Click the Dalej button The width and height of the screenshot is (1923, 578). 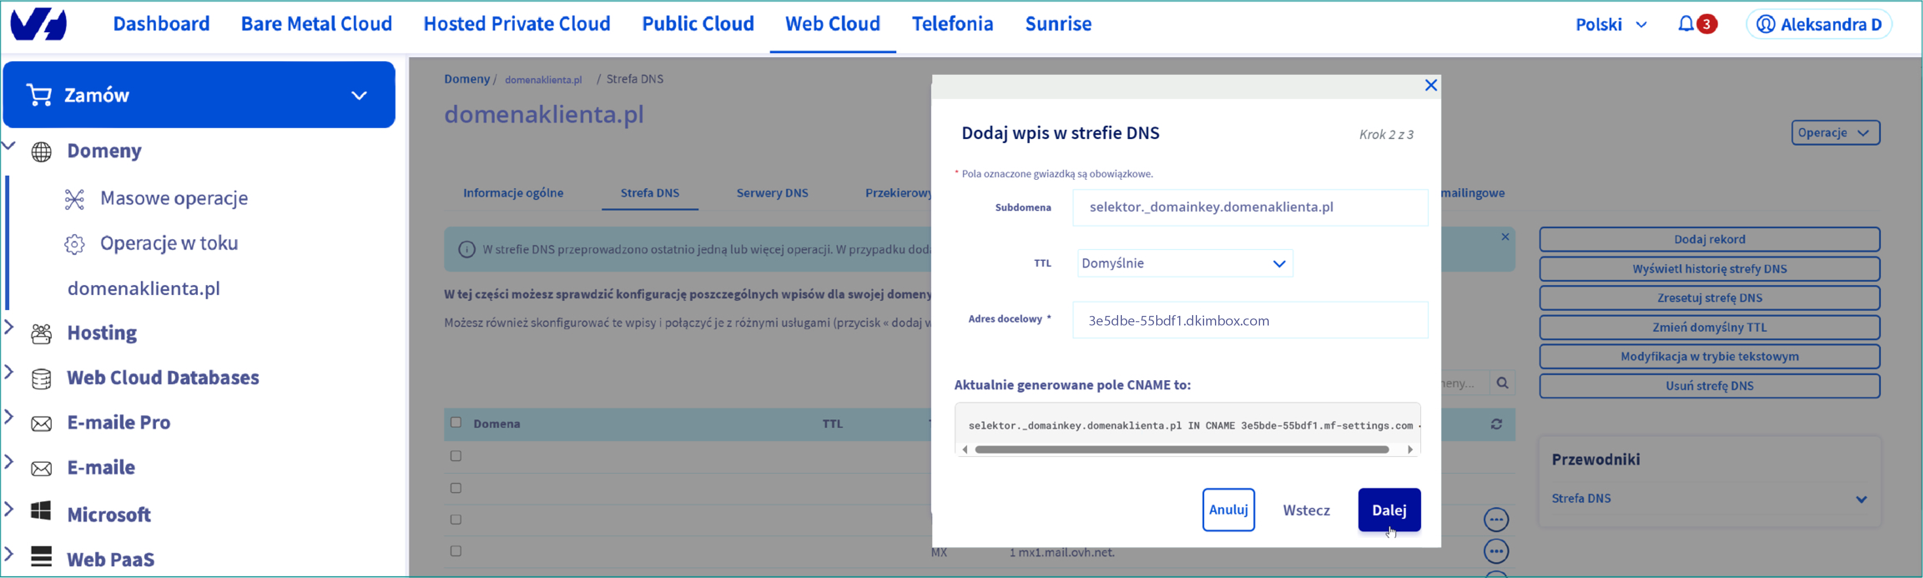(x=1389, y=510)
